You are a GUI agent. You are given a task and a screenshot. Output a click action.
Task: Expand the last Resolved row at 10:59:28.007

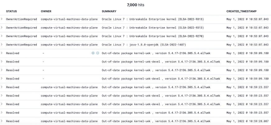2,121
